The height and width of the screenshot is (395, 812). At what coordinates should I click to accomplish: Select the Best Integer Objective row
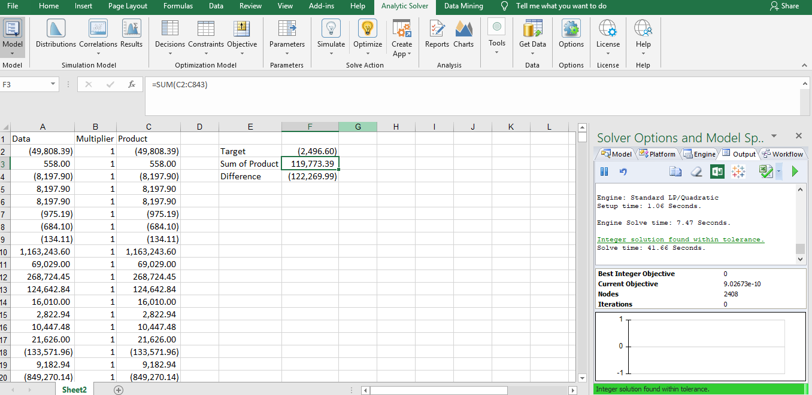click(700, 273)
